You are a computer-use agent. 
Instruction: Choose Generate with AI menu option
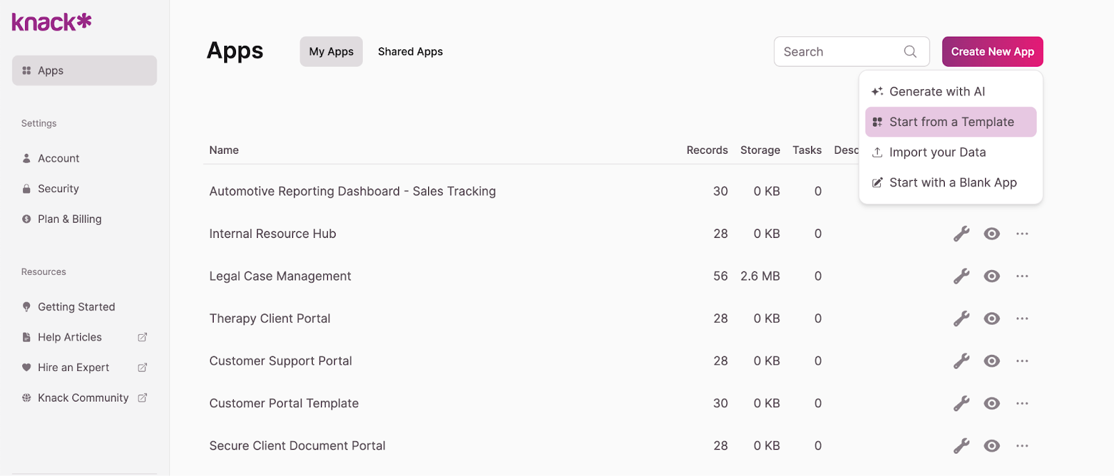tap(937, 92)
